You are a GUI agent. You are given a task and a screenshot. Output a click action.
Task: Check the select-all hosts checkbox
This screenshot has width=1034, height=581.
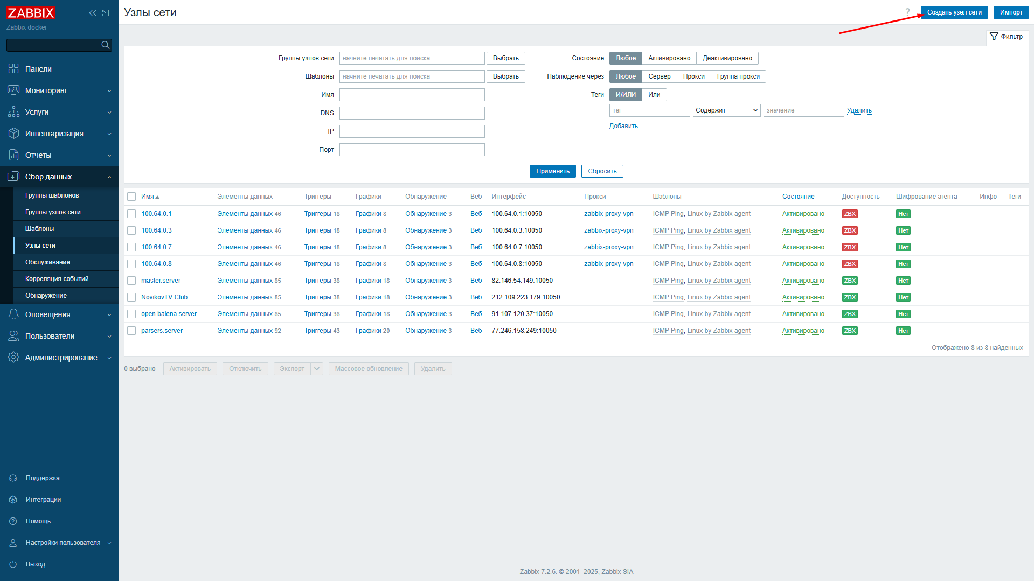click(x=131, y=196)
